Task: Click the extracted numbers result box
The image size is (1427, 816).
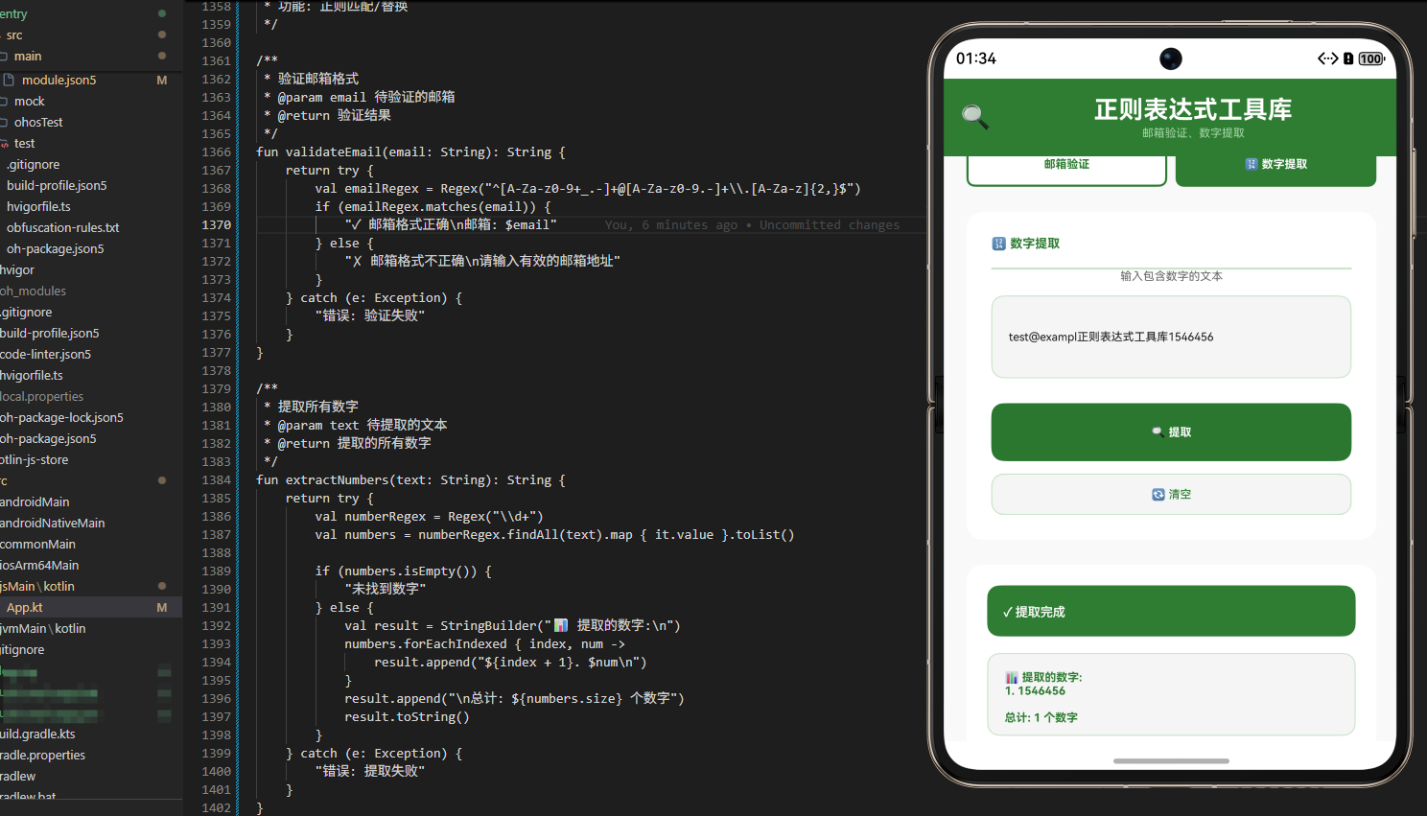Action: point(1171,695)
